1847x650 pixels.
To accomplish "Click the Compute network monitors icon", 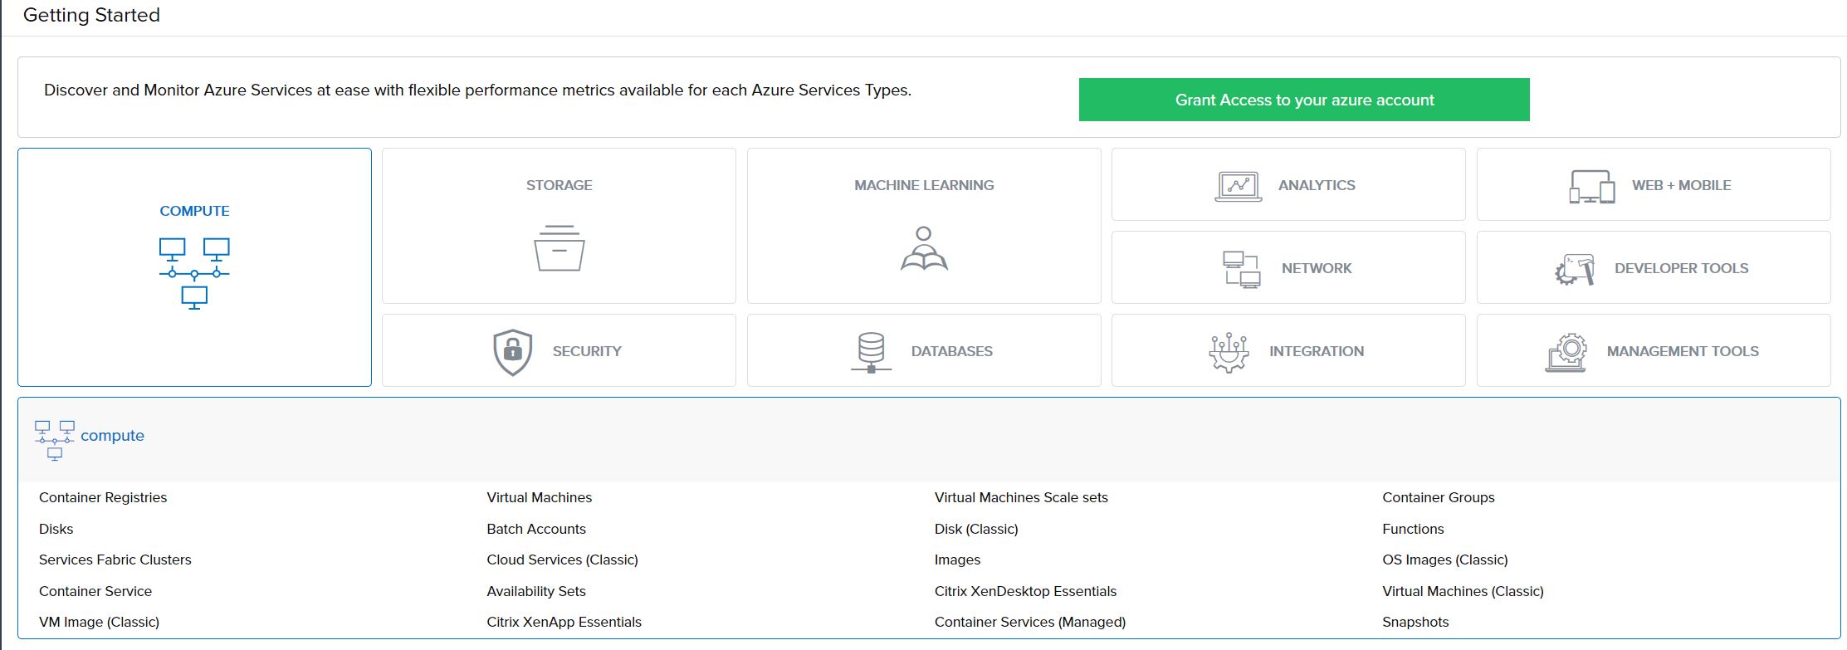I will pyautogui.click(x=194, y=272).
